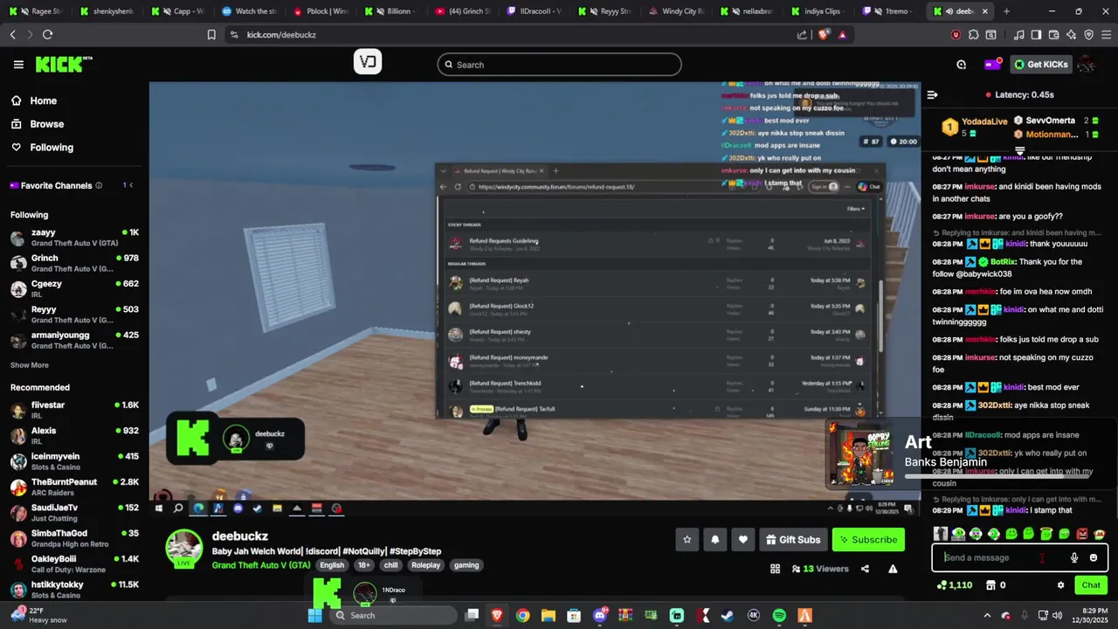
Task: Click the Kick search field
Action: pos(559,65)
